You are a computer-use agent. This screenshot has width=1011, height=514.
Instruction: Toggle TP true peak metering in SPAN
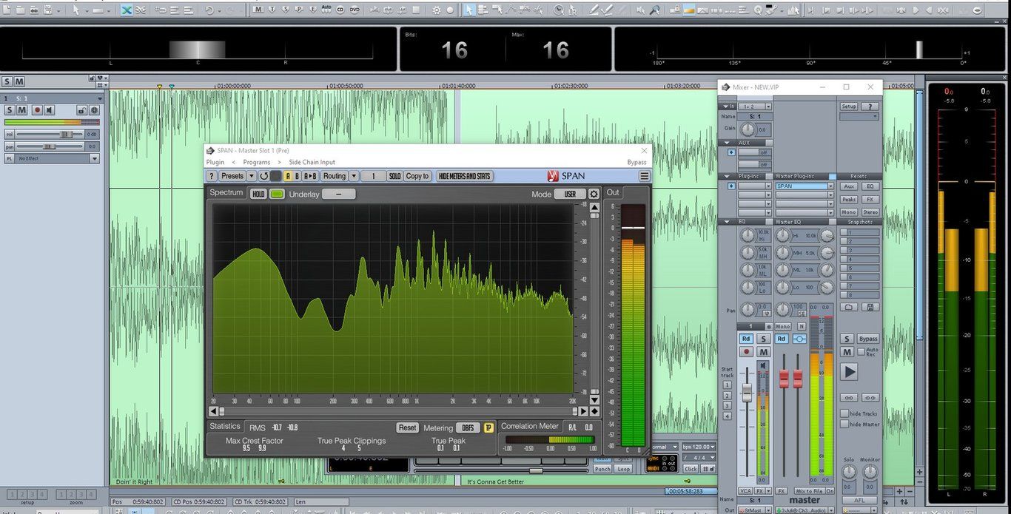tap(488, 427)
